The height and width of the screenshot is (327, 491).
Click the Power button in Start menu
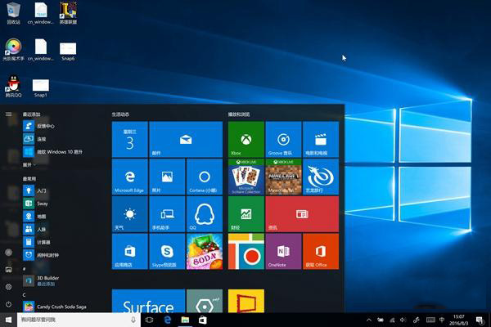pyautogui.click(x=8, y=304)
